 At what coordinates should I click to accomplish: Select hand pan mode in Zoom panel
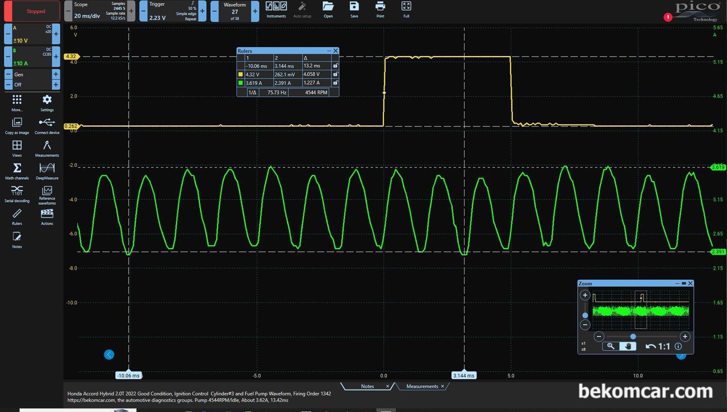pyautogui.click(x=628, y=346)
